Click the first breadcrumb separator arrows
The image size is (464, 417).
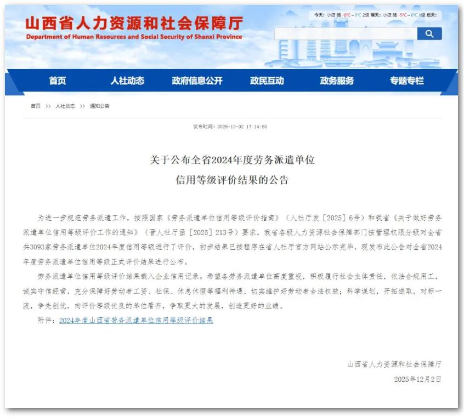point(48,106)
